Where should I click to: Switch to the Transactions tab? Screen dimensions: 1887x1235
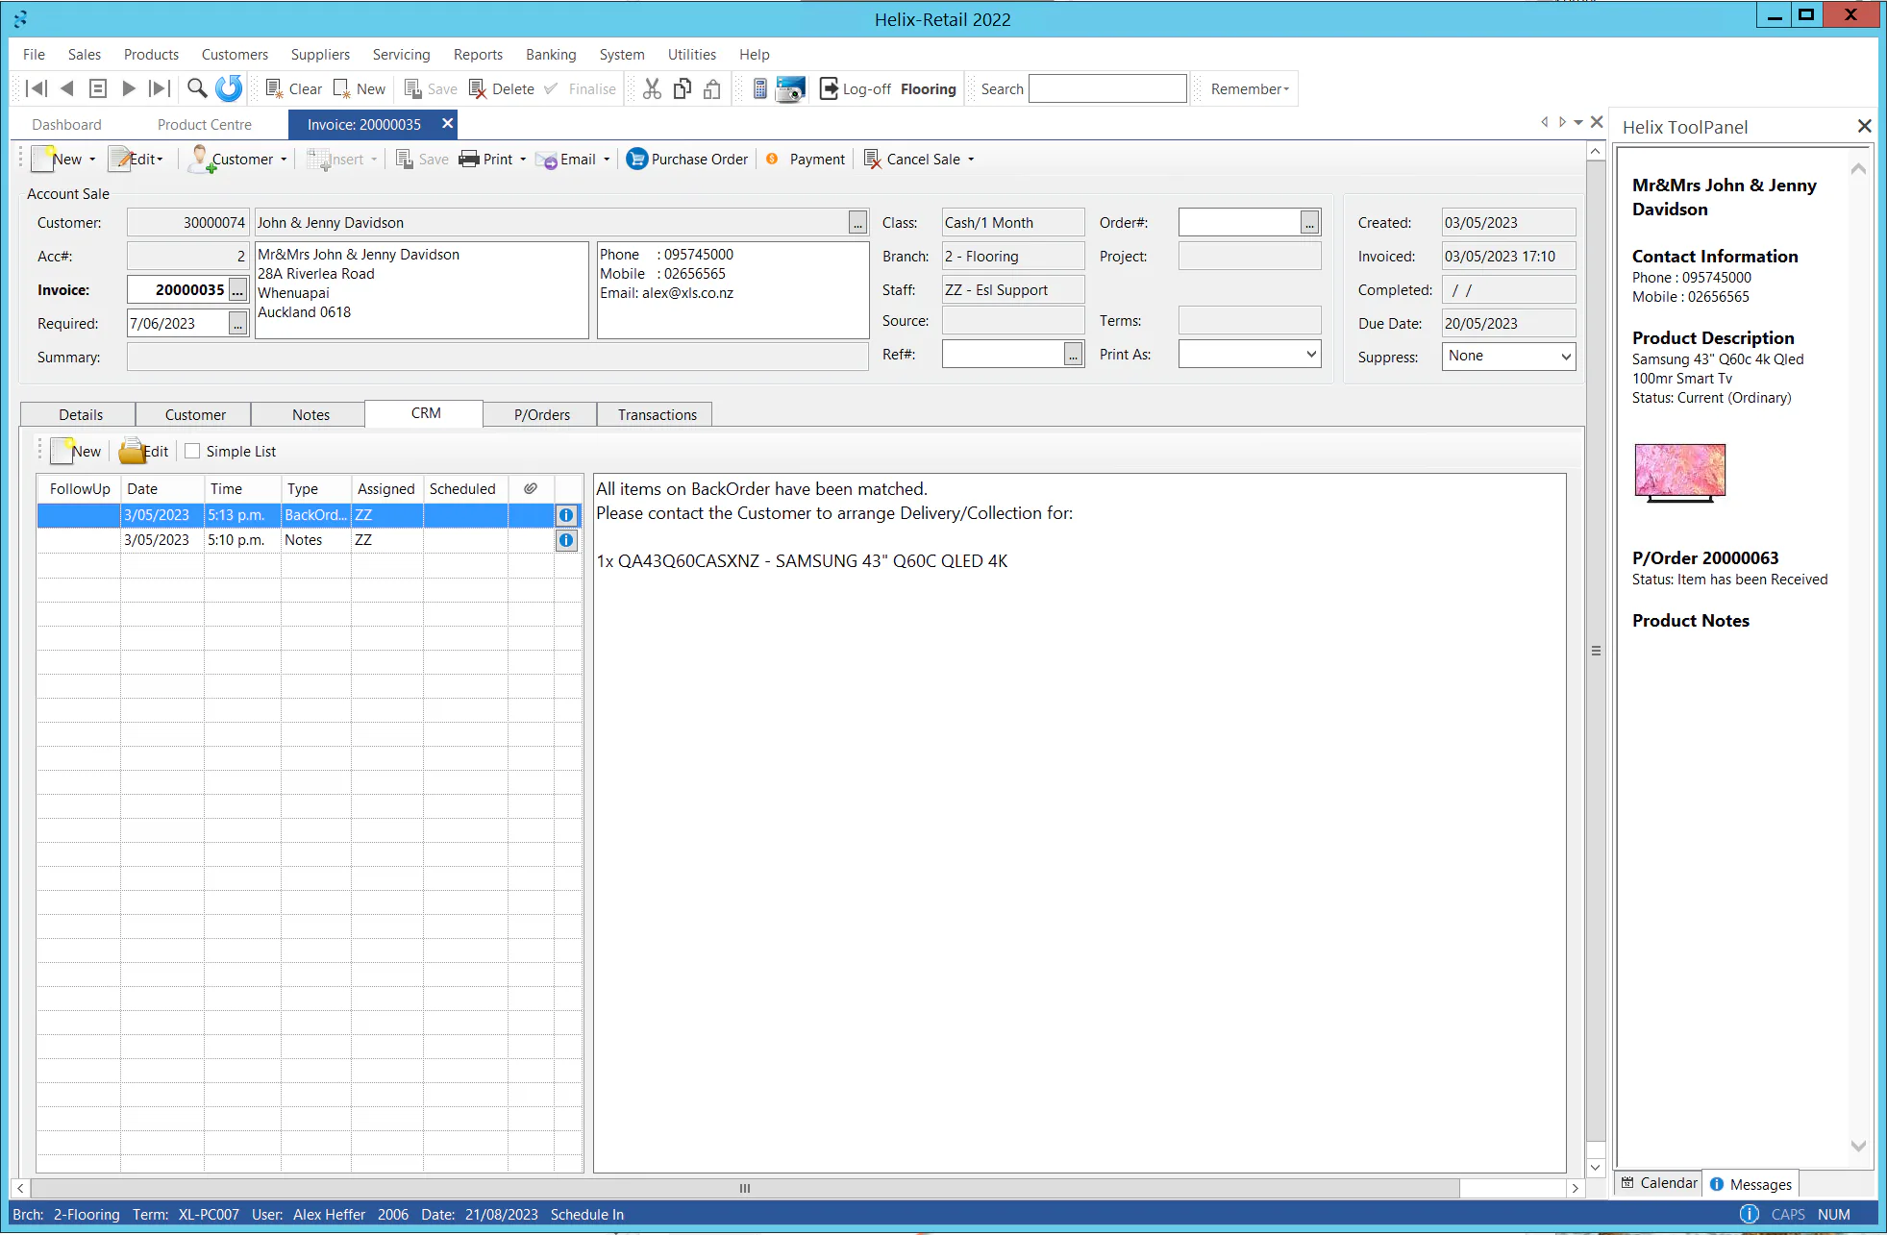tap(657, 414)
